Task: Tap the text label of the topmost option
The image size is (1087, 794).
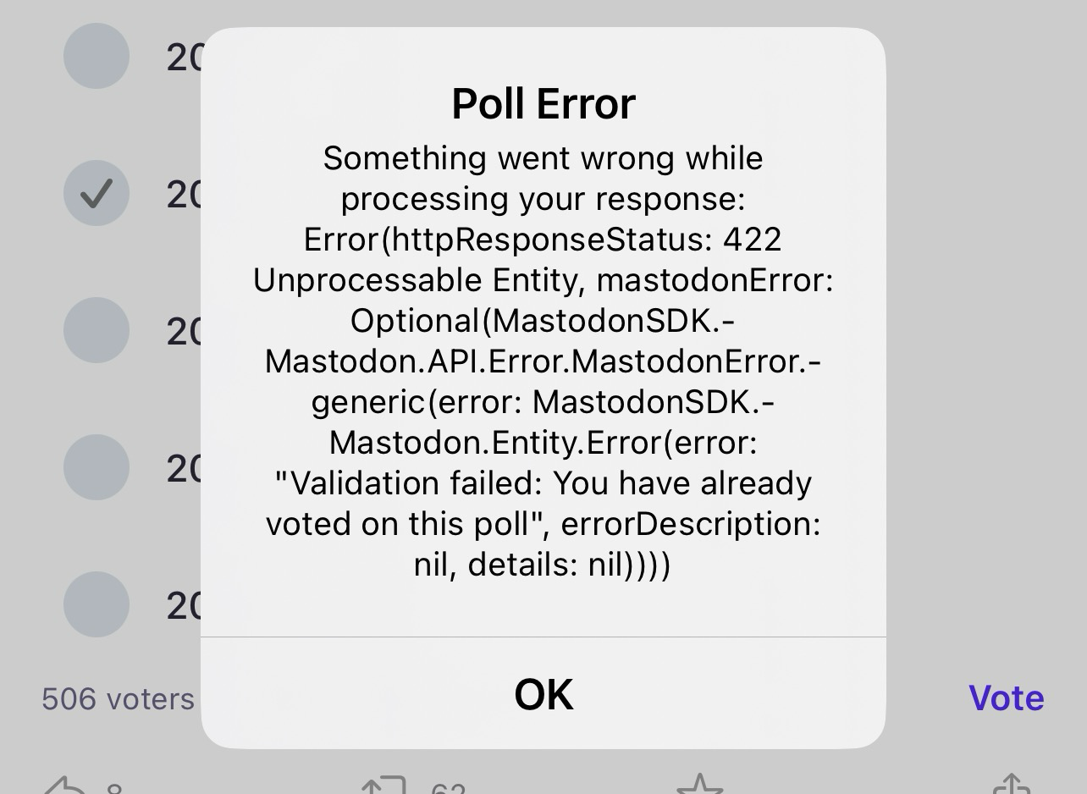Action: pos(184,58)
